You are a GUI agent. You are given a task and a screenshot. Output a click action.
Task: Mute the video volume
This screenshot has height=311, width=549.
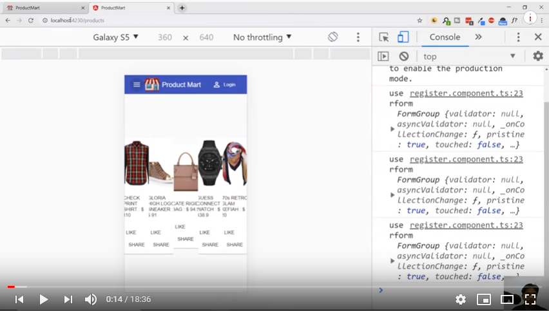coord(91,299)
